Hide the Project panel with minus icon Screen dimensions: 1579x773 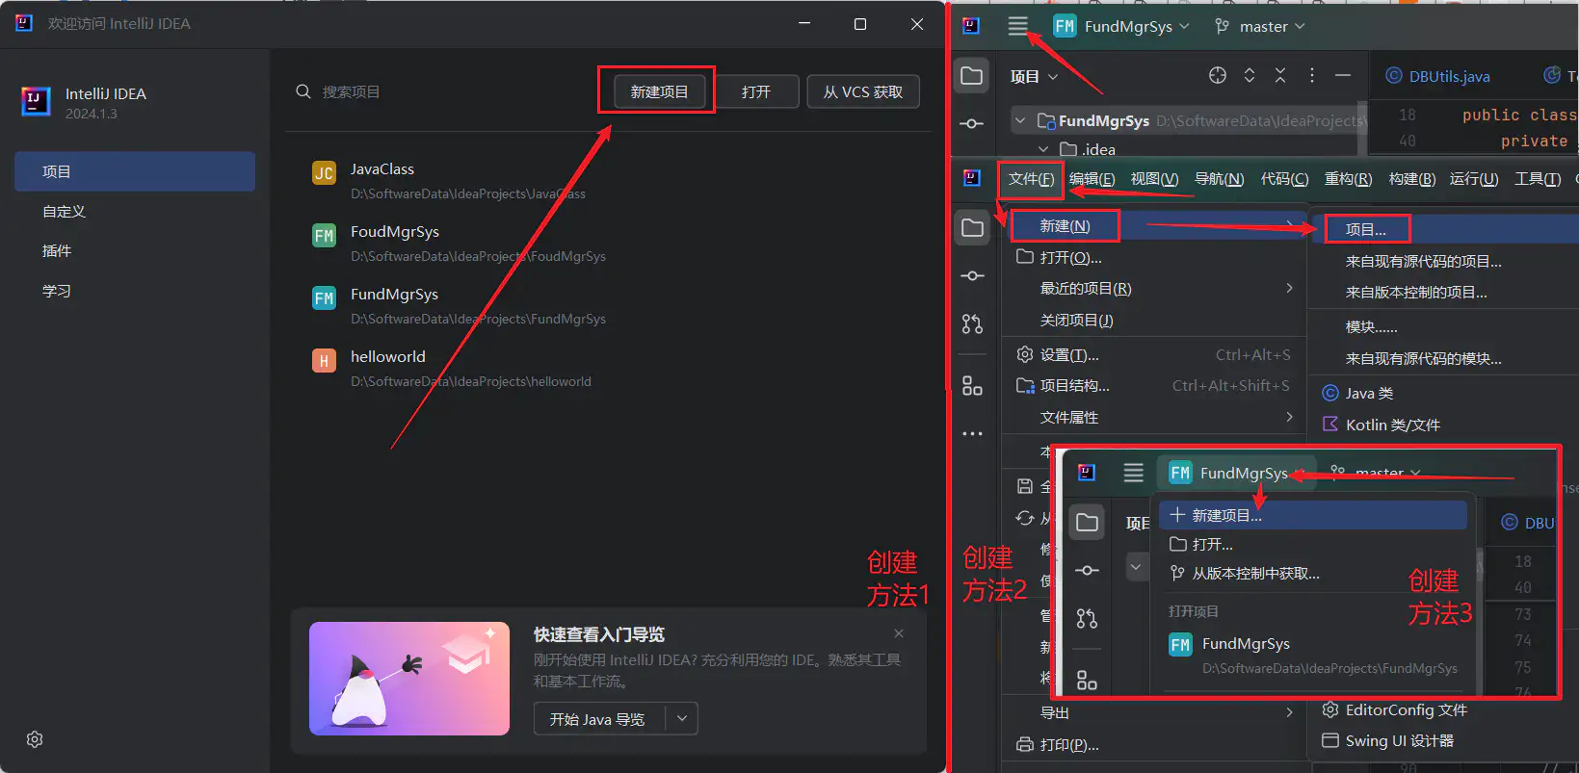(1343, 75)
